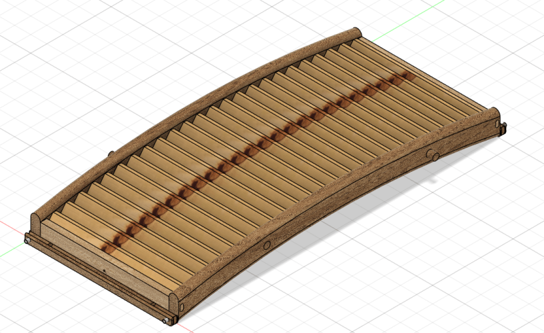The height and width of the screenshot is (333, 544).
Task: Click the slot in the near rail's right end face
Action: pos(497,124)
